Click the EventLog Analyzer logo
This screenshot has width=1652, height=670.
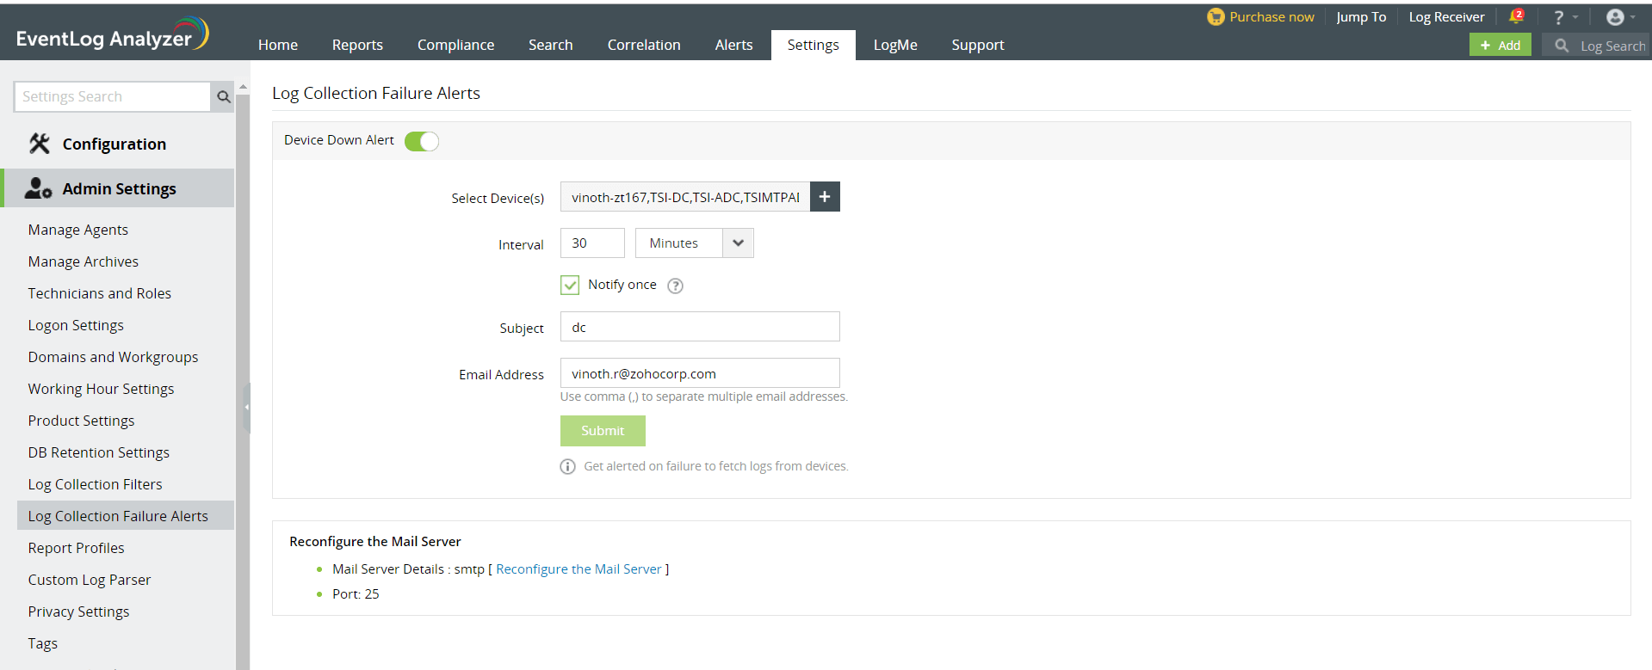112,34
